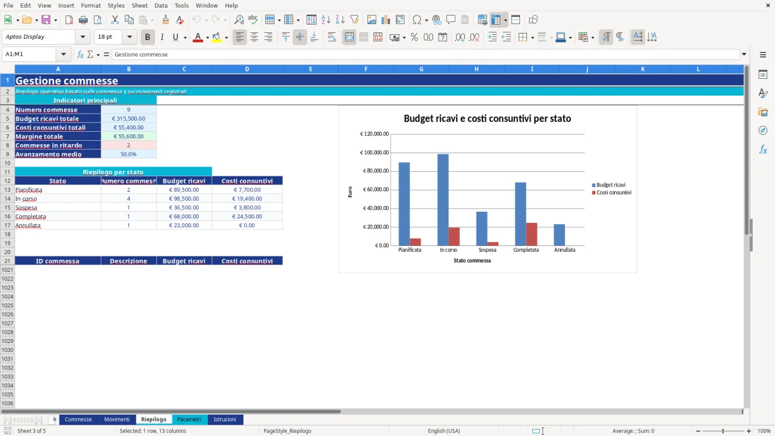This screenshot has width=775, height=436.
Task: Click Clear Direct Formatting icon
Action: tap(180, 20)
